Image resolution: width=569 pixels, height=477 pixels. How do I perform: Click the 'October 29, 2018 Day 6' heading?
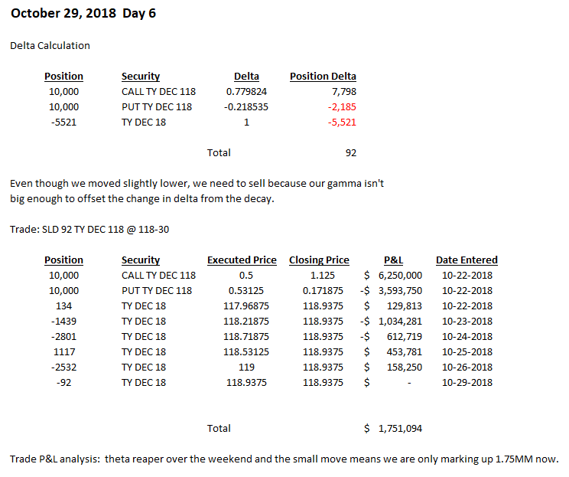point(83,14)
